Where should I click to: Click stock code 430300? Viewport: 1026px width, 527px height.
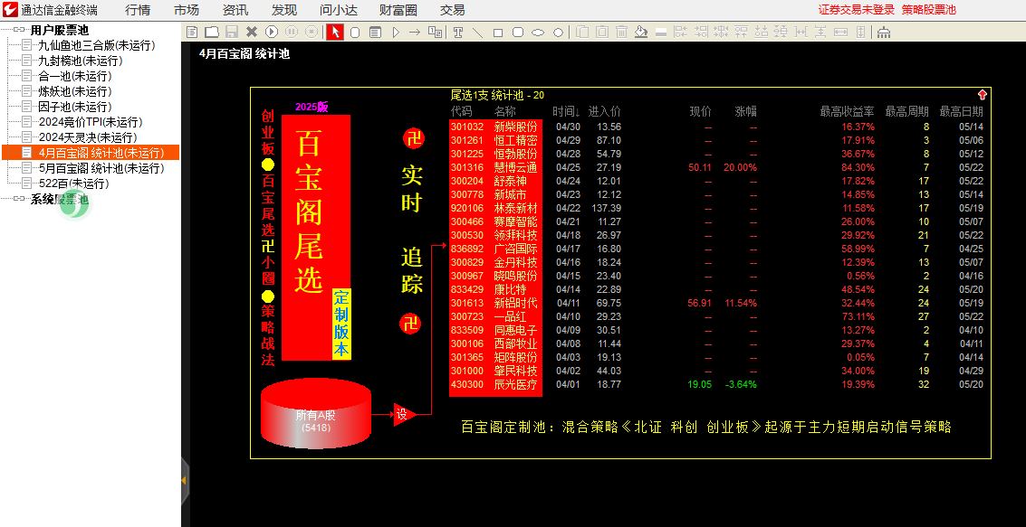(x=467, y=385)
